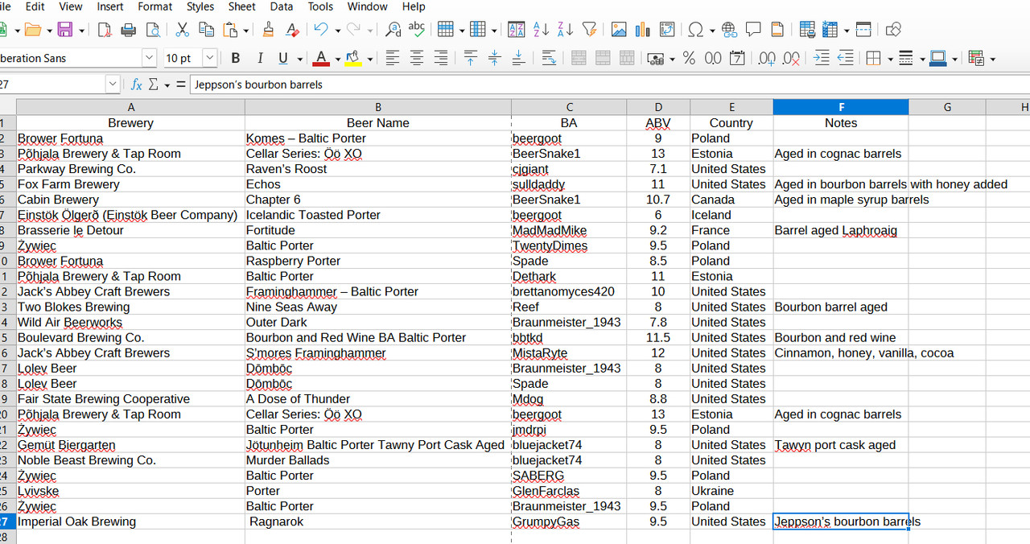Image resolution: width=1030 pixels, height=544 pixels.
Task: Click the Print icon
Action: 129,30
